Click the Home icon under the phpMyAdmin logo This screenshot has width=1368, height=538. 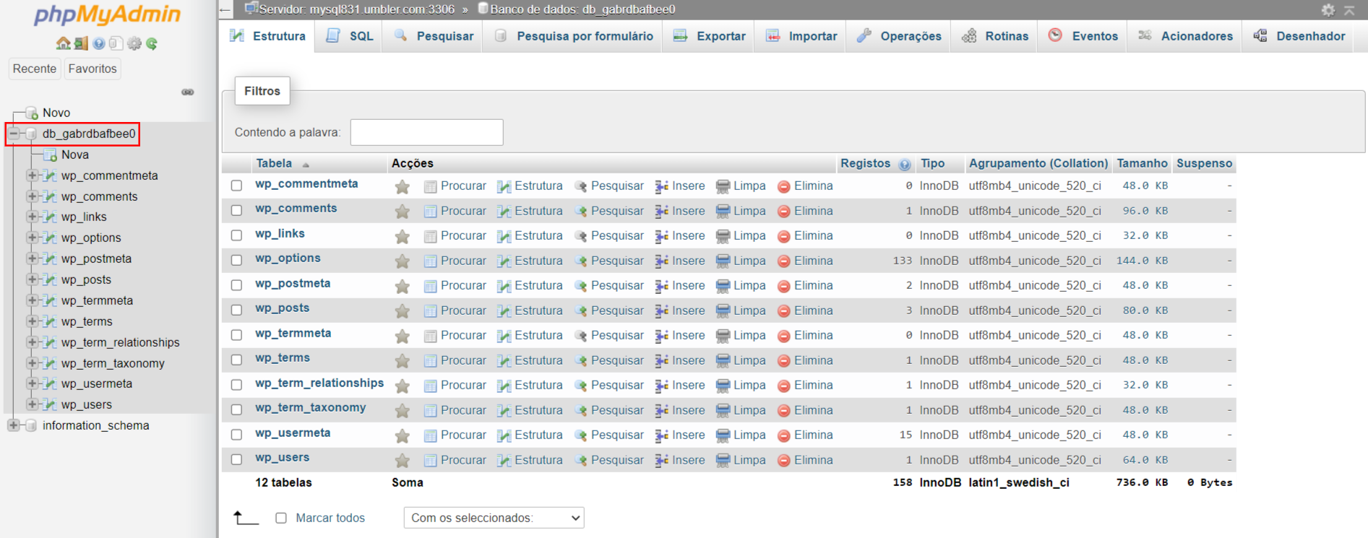(63, 43)
